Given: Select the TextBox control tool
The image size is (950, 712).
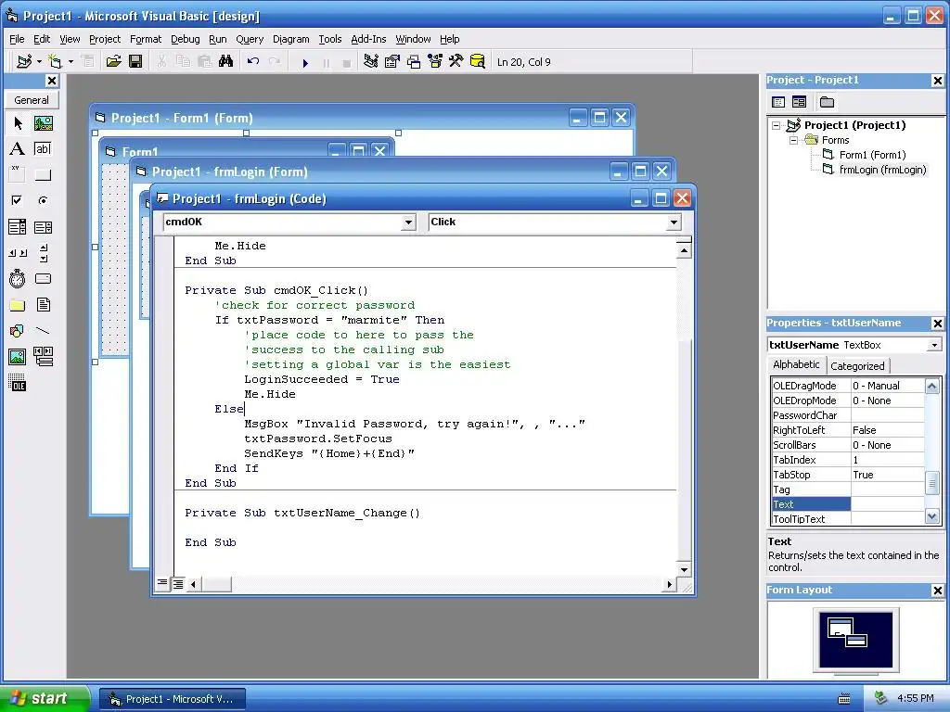Looking at the screenshot, I should click(43, 149).
